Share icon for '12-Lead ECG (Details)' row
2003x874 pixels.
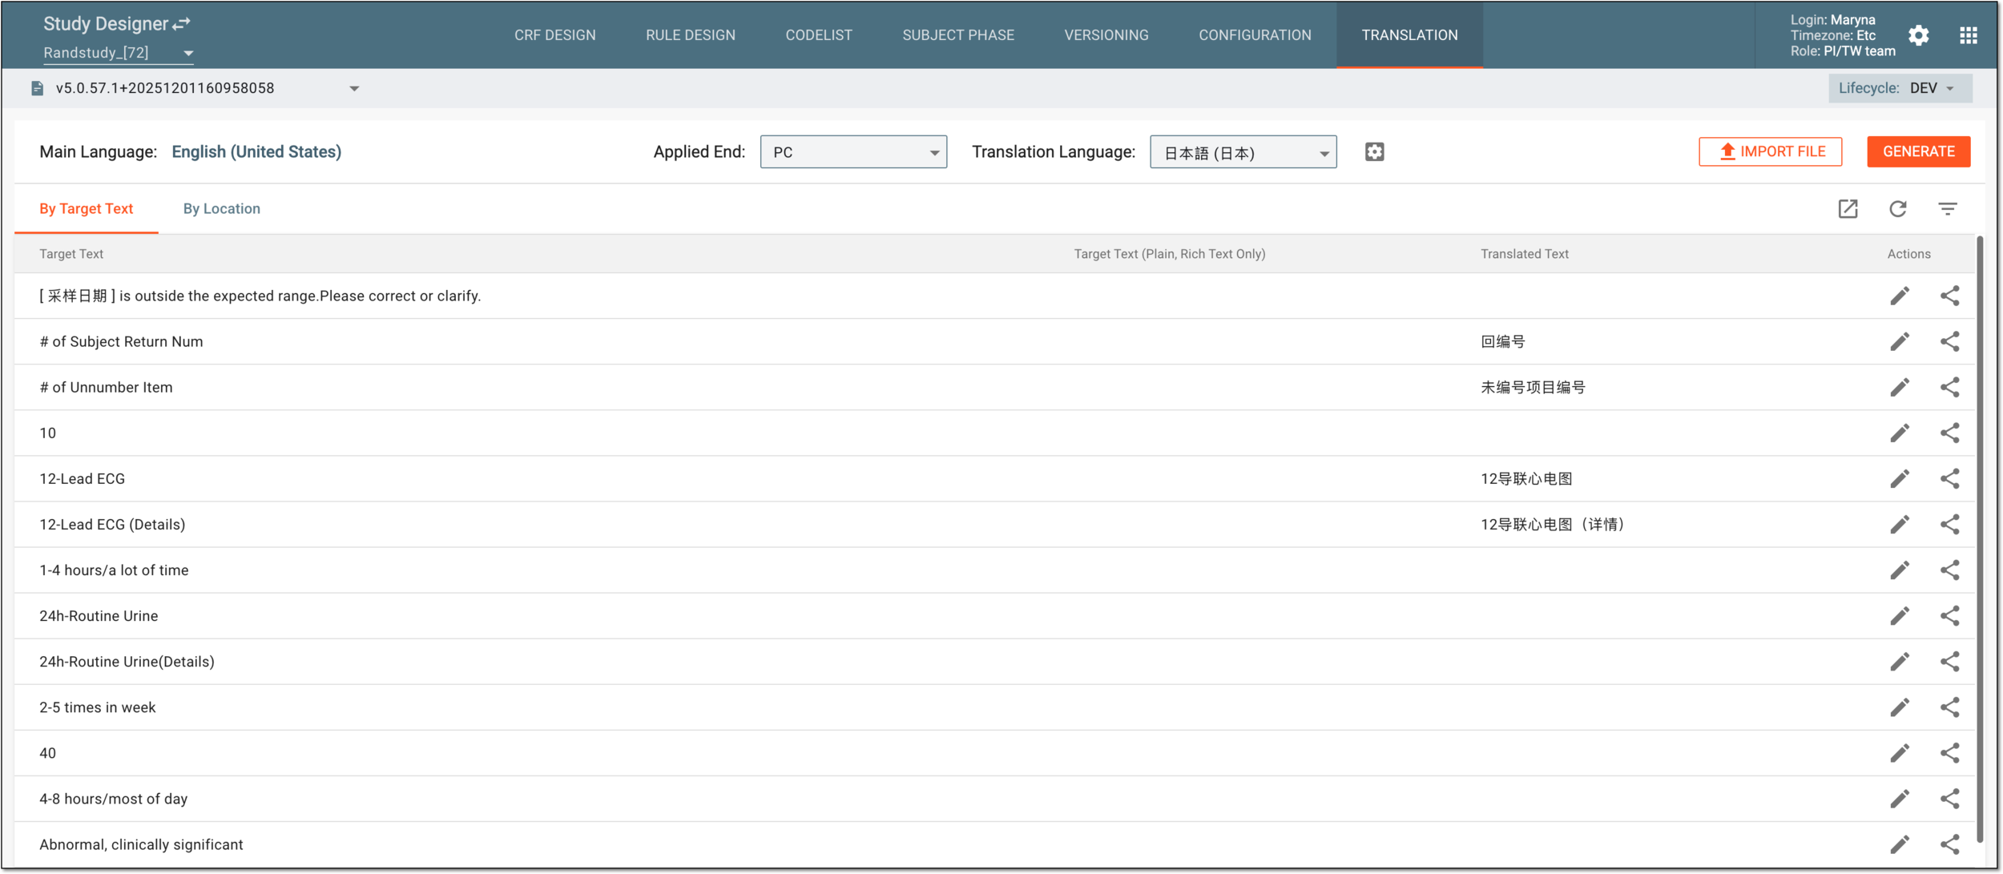pos(1950,525)
